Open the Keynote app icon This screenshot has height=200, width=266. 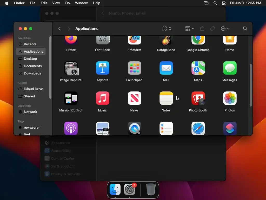click(x=102, y=68)
